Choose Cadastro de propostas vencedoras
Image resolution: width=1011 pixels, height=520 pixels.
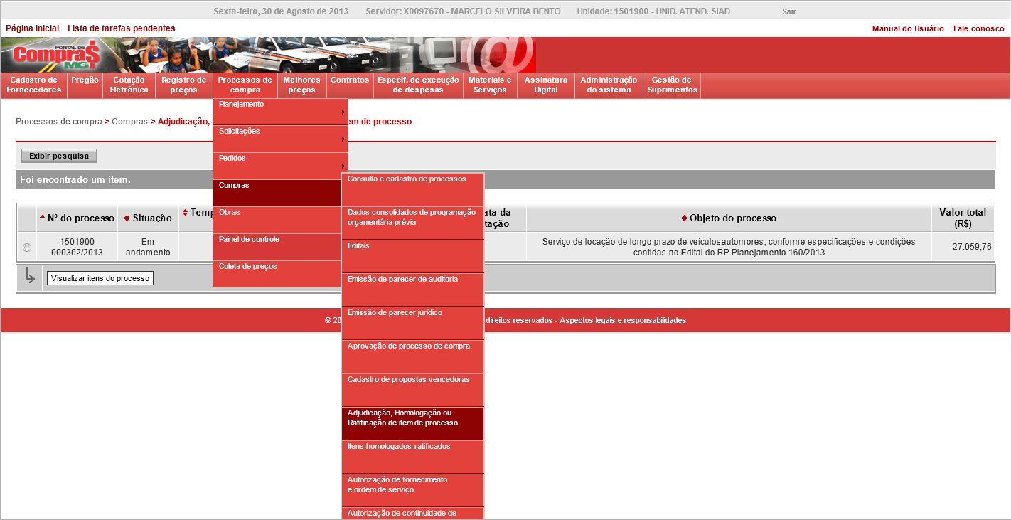(x=412, y=390)
